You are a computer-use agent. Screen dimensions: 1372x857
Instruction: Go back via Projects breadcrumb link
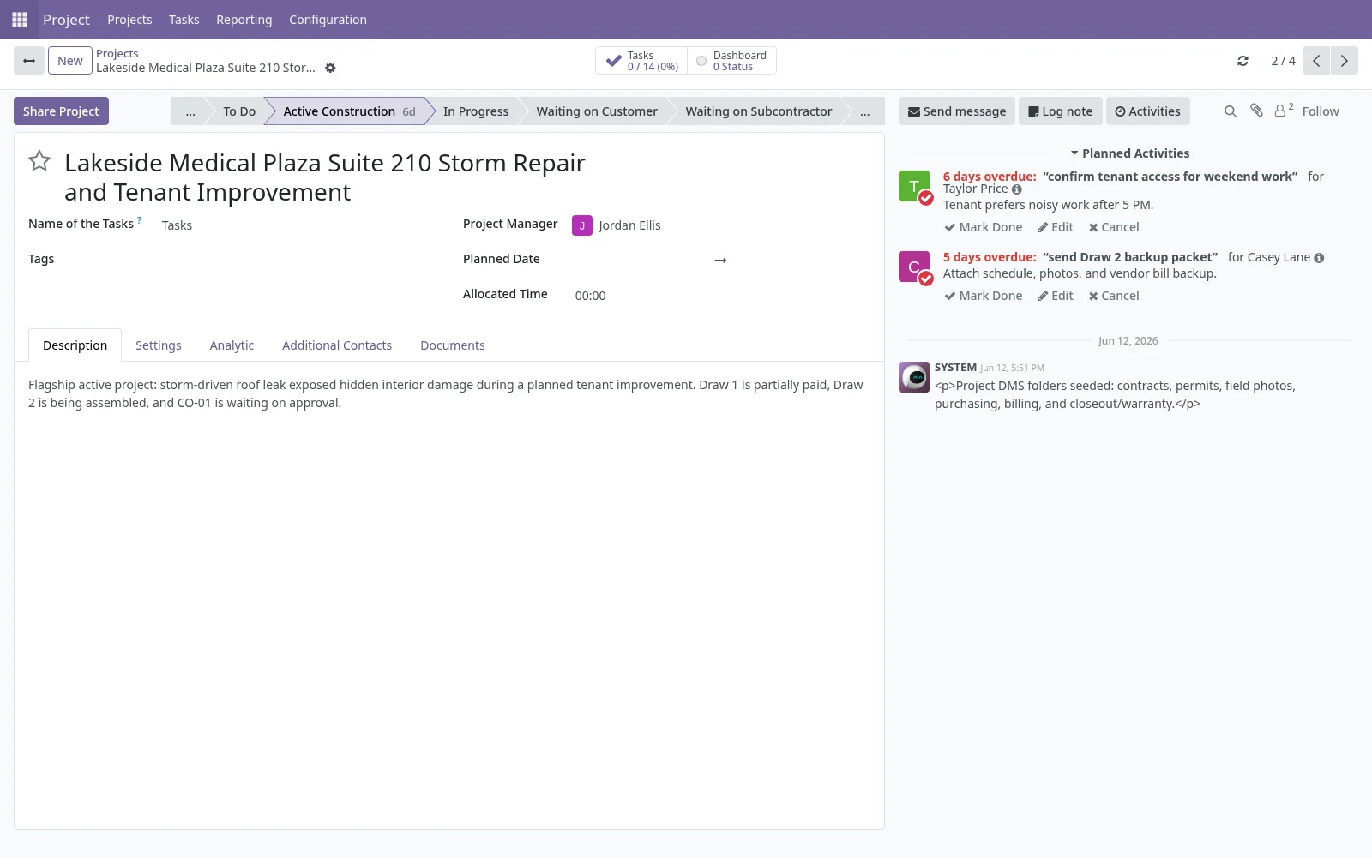(x=117, y=53)
